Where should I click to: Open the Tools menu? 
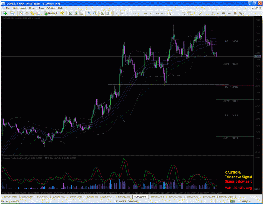[x=41, y=8]
